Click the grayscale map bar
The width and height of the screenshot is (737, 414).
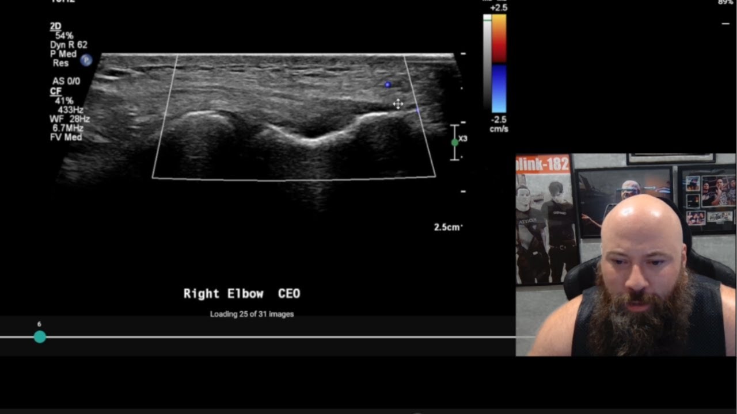487,63
